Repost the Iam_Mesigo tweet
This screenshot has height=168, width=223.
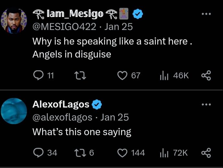pos(79,76)
